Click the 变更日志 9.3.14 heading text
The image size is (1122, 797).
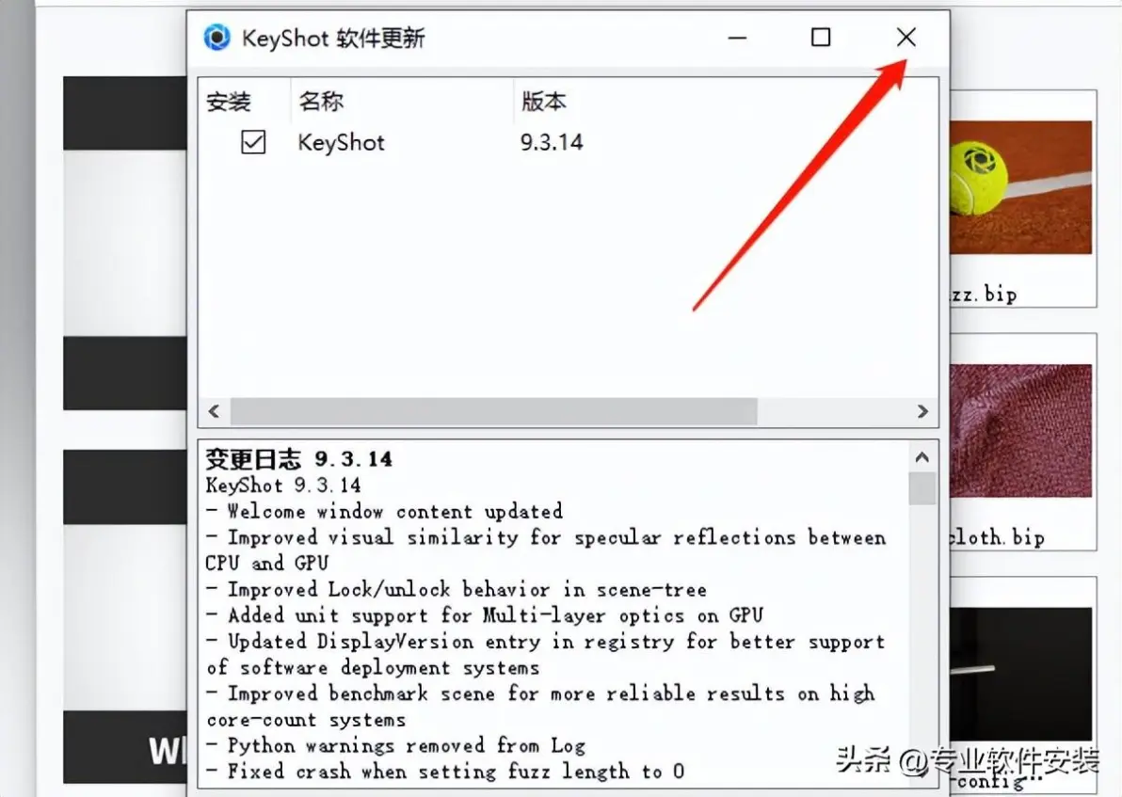299,458
